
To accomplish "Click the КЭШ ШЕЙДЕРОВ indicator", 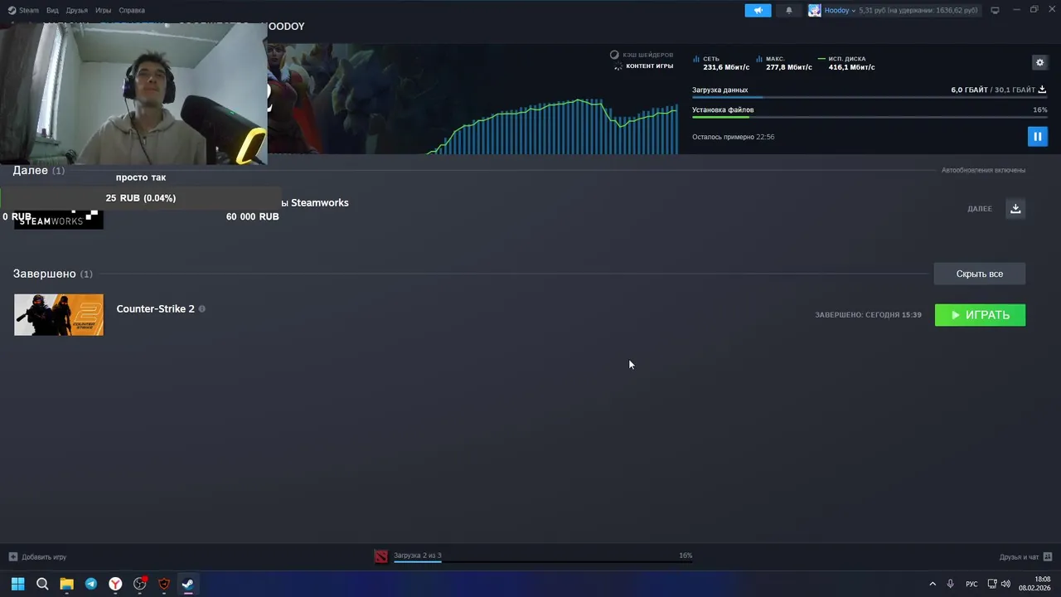I will [642, 55].
